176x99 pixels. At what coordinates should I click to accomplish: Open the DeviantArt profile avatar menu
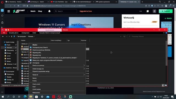coord(154,11)
